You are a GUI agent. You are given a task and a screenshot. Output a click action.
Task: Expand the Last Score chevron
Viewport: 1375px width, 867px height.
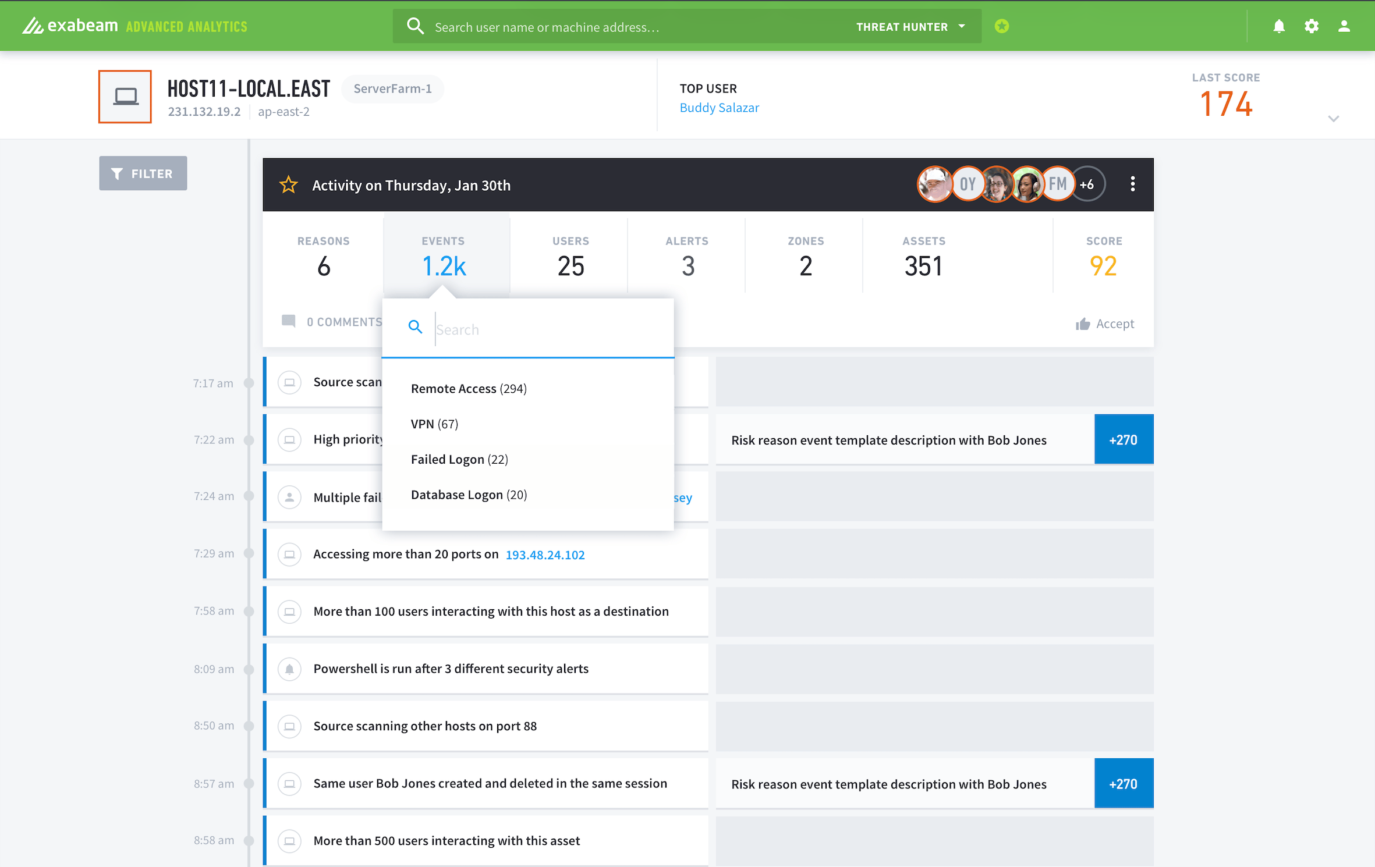tap(1333, 119)
